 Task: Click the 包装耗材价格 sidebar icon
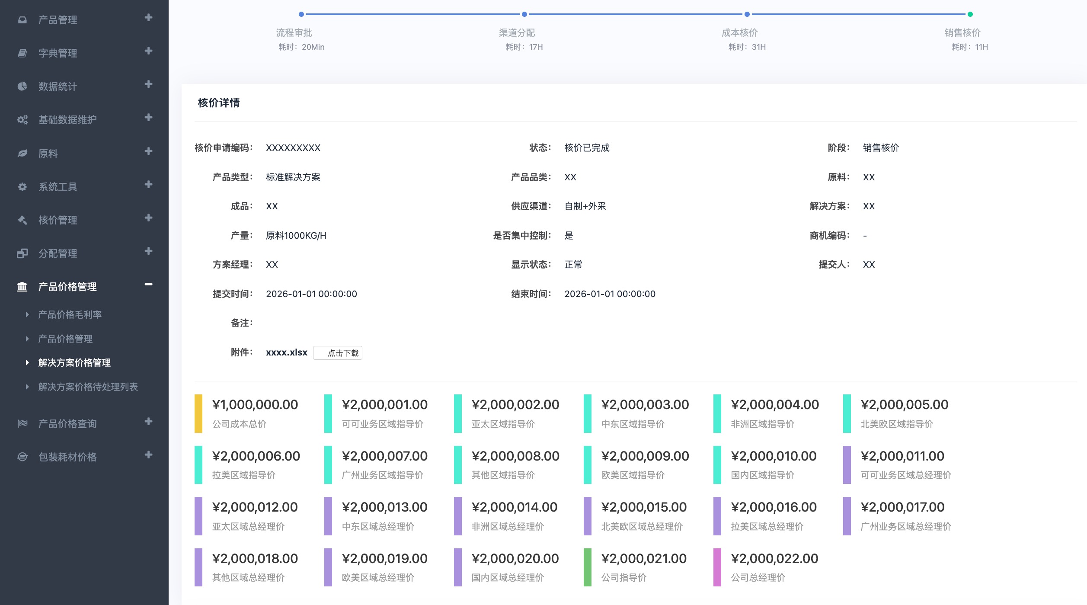coord(22,457)
